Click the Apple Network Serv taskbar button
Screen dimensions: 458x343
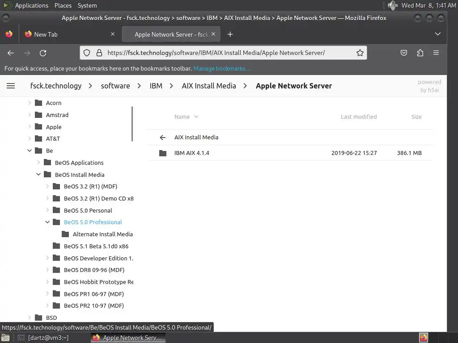[x=128, y=338]
